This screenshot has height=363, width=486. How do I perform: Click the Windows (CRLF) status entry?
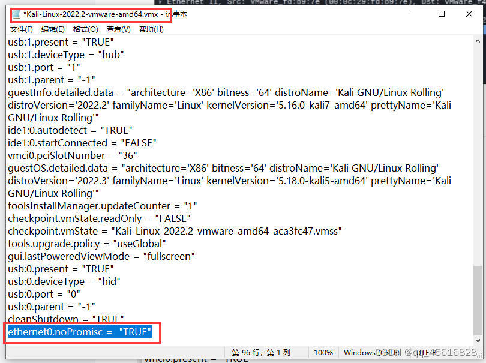[371, 353]
